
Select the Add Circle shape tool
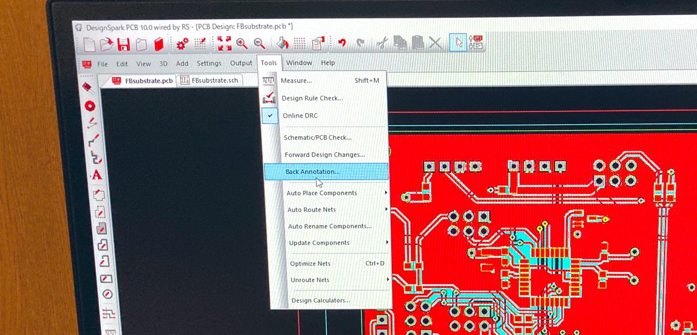[107, 295]
